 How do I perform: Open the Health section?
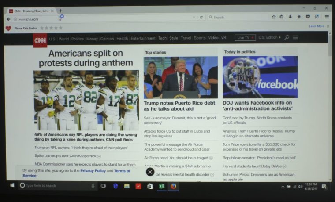(122, 39)
